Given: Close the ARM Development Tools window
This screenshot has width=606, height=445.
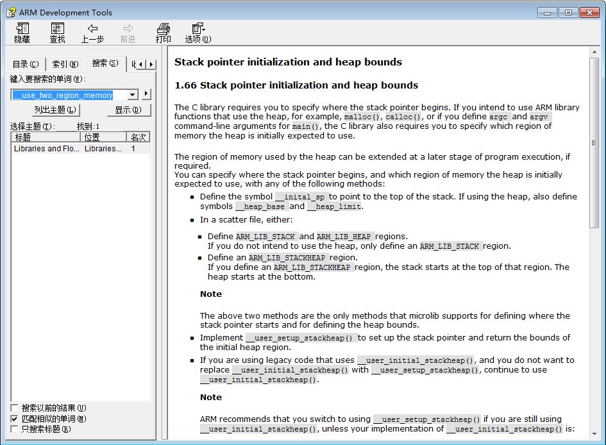Looking at the screenshot, I should tap(589, 13).
